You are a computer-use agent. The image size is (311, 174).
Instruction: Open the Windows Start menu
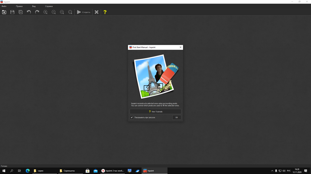click(4, 171)
